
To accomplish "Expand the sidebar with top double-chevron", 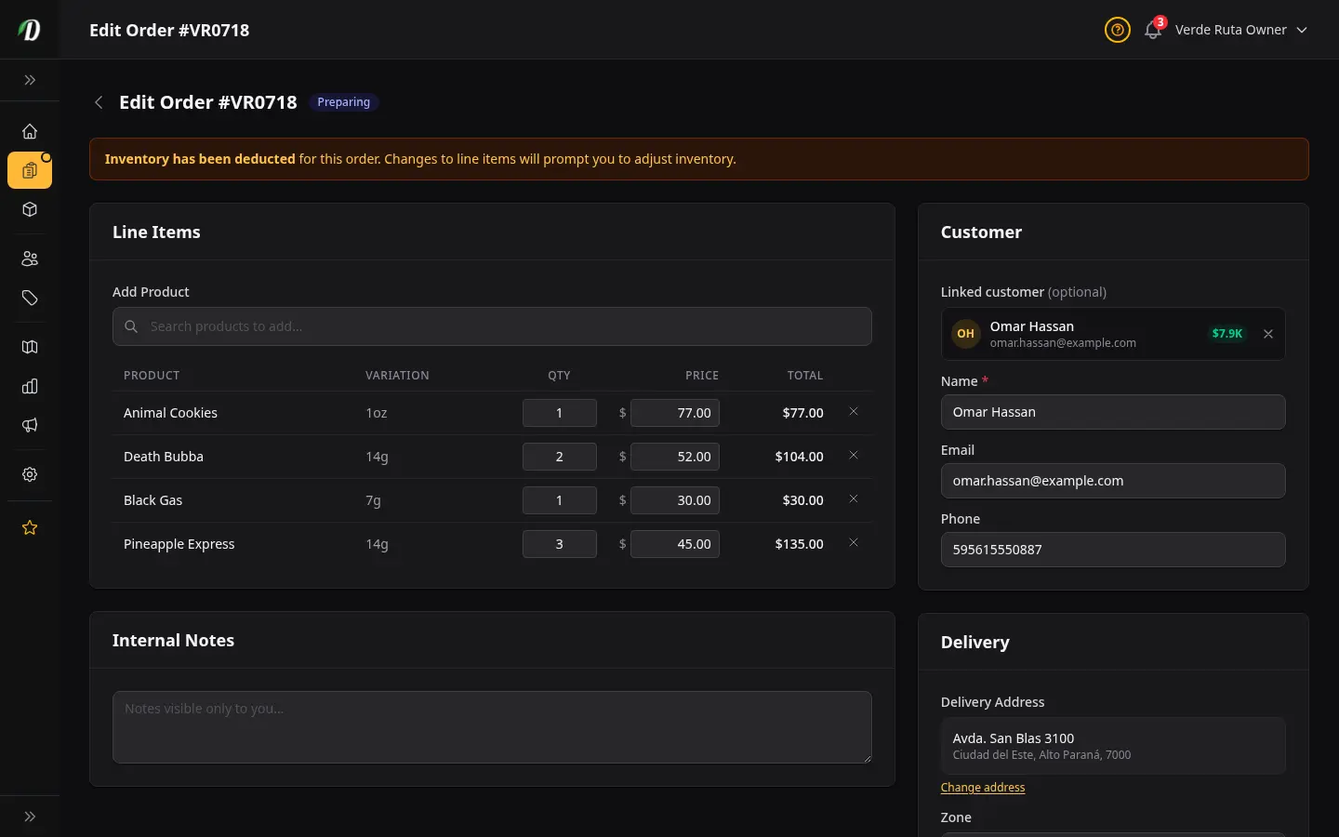I will click(x=30, y=80).
